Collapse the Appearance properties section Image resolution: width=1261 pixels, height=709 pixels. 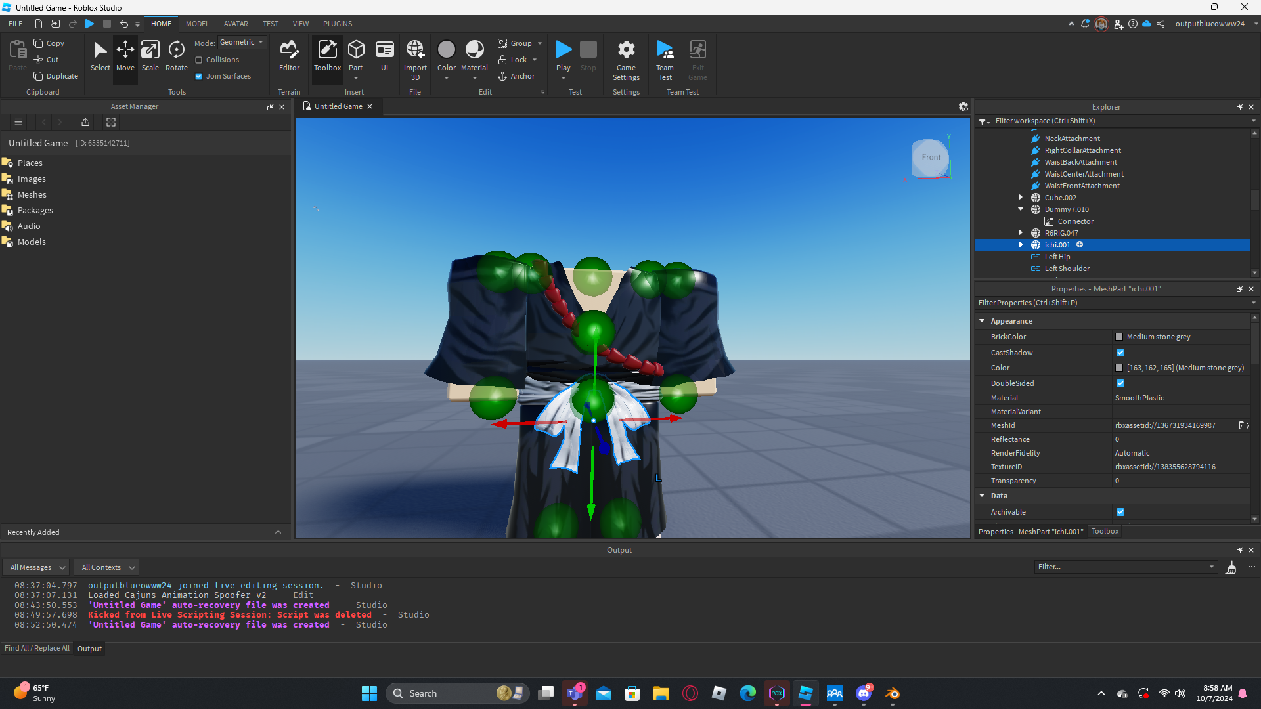983,321
